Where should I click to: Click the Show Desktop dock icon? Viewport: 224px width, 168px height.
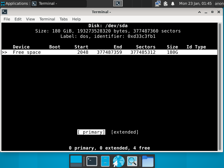point(76,161)
